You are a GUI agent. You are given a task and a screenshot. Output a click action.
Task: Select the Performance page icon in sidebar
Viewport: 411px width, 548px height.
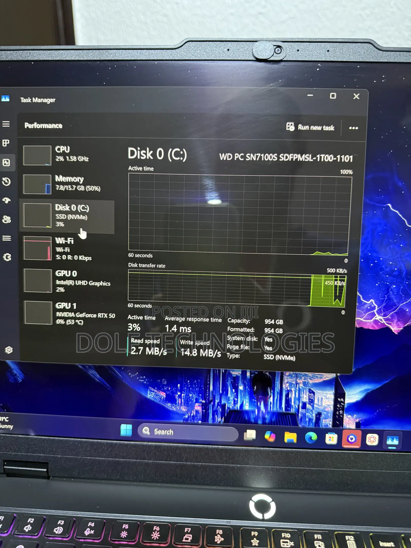coord(6,162)
